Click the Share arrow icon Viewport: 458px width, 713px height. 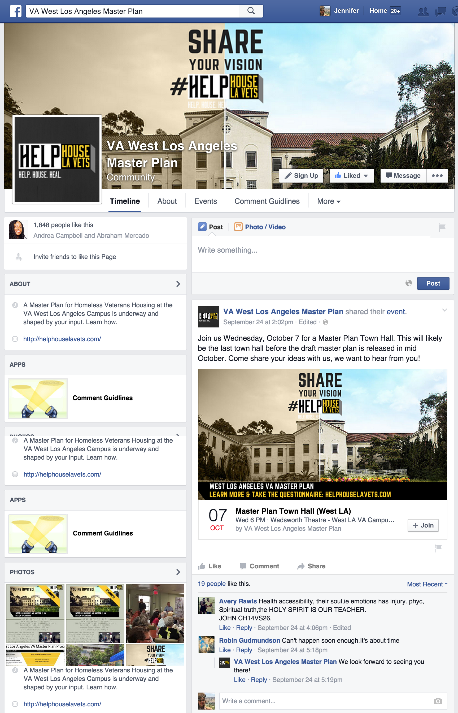tap(301, 566)
